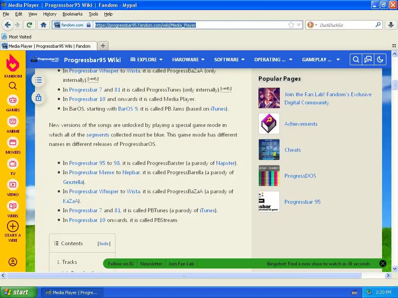Open Most Visited bookmarks folder
Viewport: 398px width, 298px height.
[x=16, y=37]
